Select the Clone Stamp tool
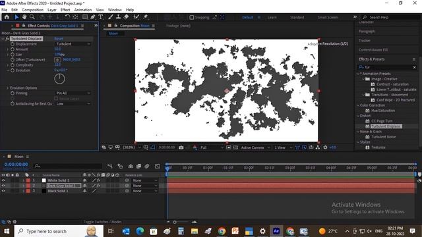Image resolution: width=422 pixels, height=237 pixels. 118,17
